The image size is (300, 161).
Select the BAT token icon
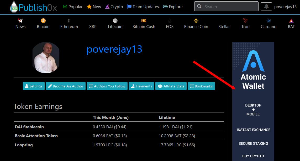click(291, 21)
